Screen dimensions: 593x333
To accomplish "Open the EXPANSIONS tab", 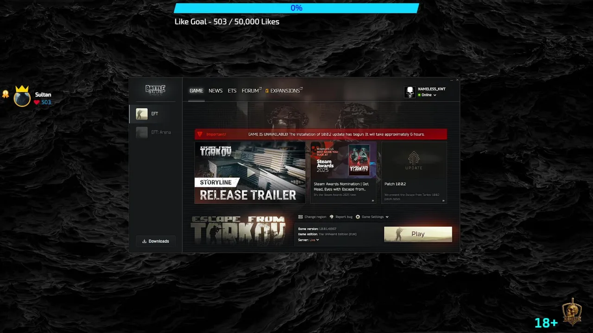I will click(x=285, y=91).
